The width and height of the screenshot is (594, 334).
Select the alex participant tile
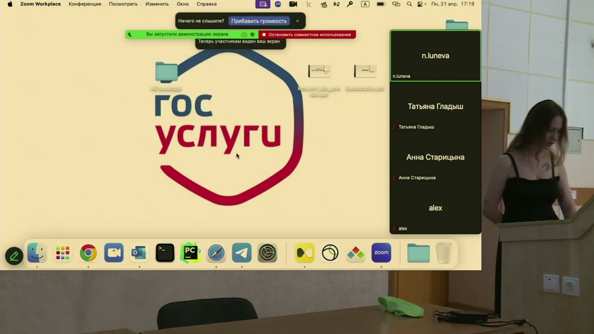[435, 208]
